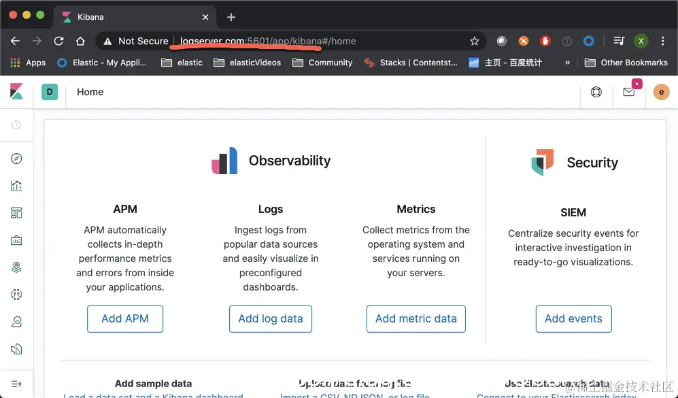Open Other Bookmarks folder
Viewport: 678px width, 398px height.
[626, 63]
